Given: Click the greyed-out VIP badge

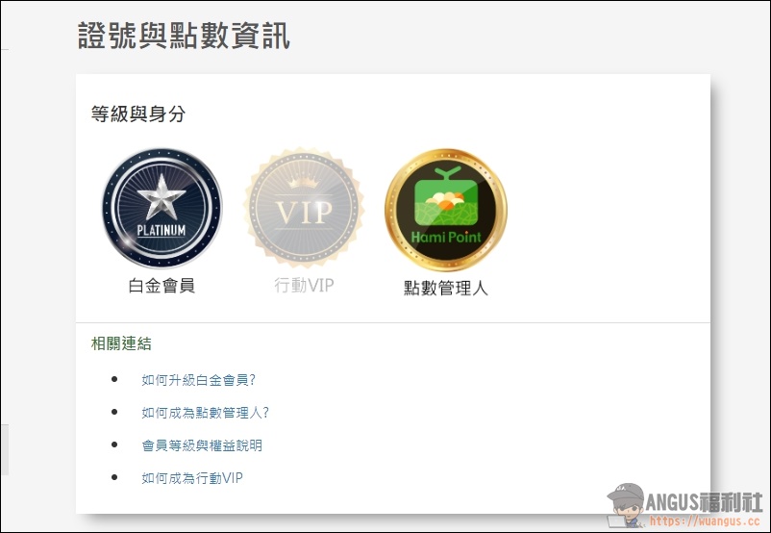Looking at the screenshot, I should 304,207.
